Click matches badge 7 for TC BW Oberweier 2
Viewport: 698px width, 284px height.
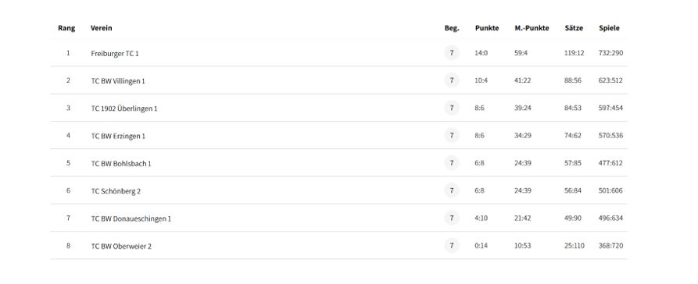pyautogui.click(x=451, y=246)
